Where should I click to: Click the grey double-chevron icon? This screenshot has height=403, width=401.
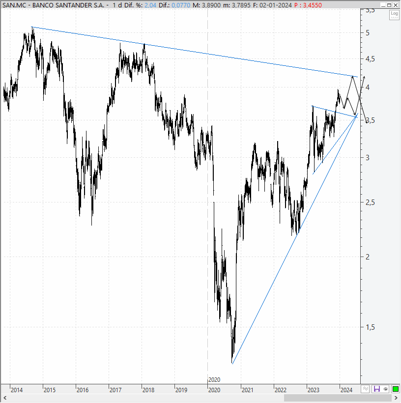coord(365,389)
